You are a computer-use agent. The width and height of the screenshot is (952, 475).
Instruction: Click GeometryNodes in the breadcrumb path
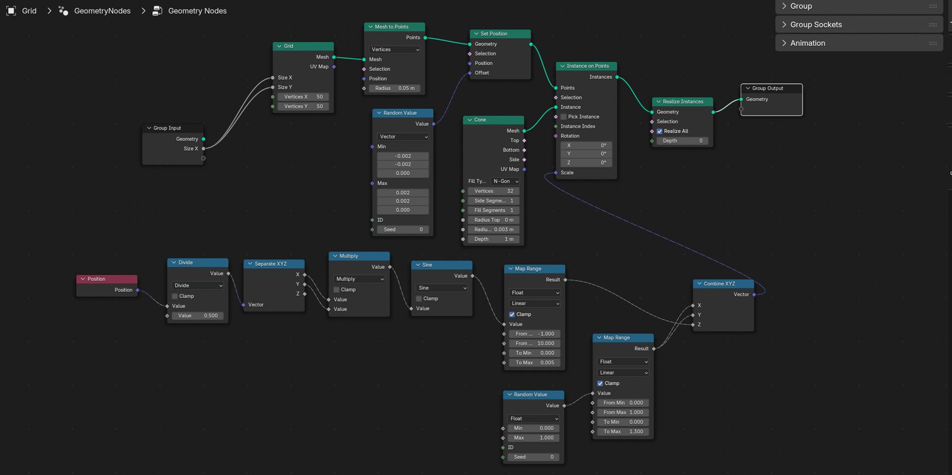pos(102,11)
